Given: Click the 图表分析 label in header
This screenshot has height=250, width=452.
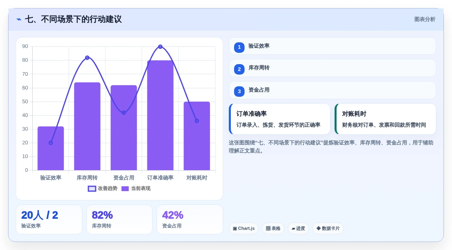Looking at the screenshot, I should (x=425, y=19).
